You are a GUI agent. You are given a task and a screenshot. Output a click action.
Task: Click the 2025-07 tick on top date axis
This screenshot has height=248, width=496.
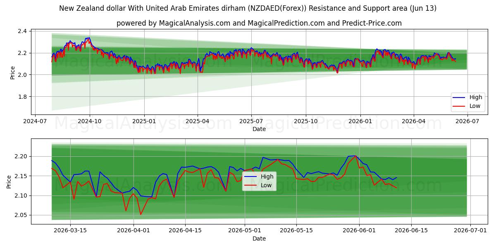click(251, 121)
